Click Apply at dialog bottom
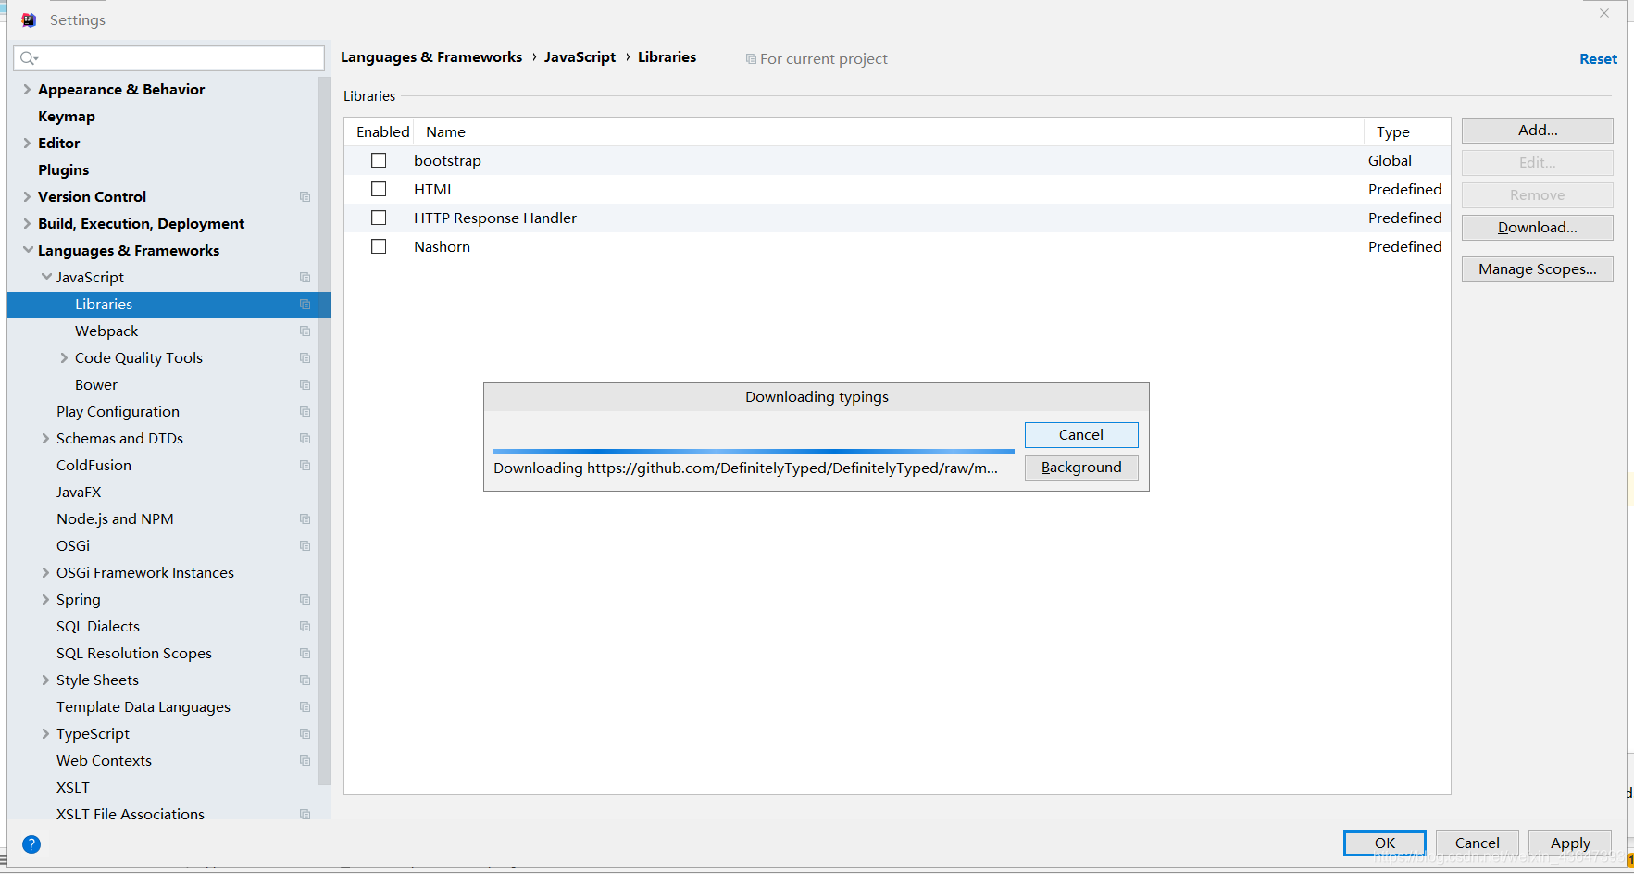 pyautogui.click(x=1570, y=843)
